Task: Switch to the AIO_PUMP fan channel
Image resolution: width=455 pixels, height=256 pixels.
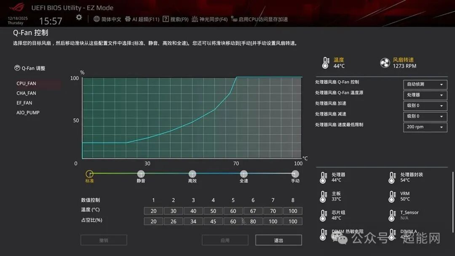Action: point(27,112)
